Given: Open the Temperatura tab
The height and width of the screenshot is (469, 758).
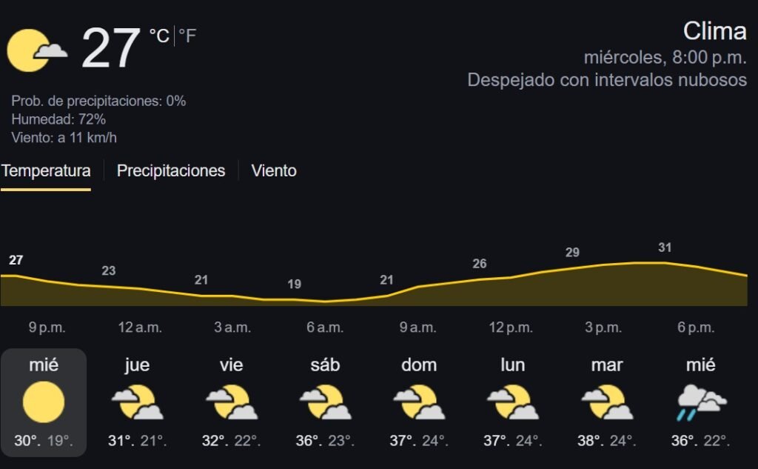Looking at the screenshot, I should pyautogui.click(x=46, y=171).
